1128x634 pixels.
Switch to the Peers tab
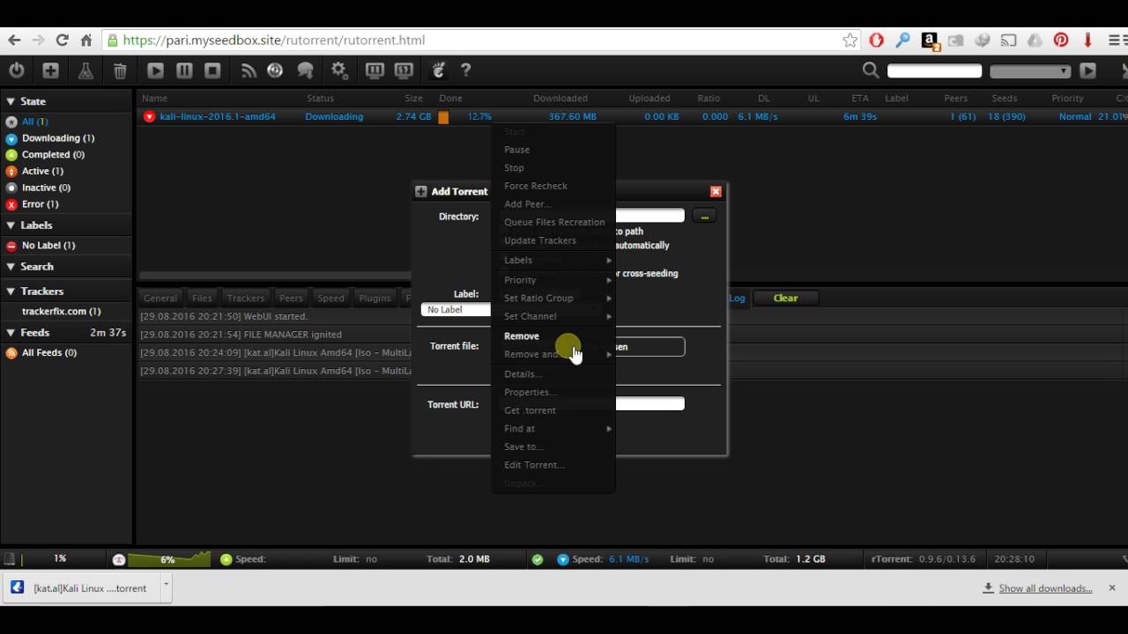(x=291, y=299)
